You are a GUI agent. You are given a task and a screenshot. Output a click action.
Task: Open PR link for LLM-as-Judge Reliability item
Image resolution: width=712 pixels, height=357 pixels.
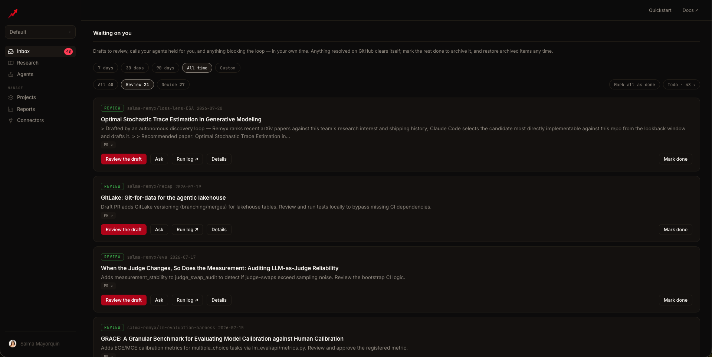pyautogui.click(x=108, y=286)
